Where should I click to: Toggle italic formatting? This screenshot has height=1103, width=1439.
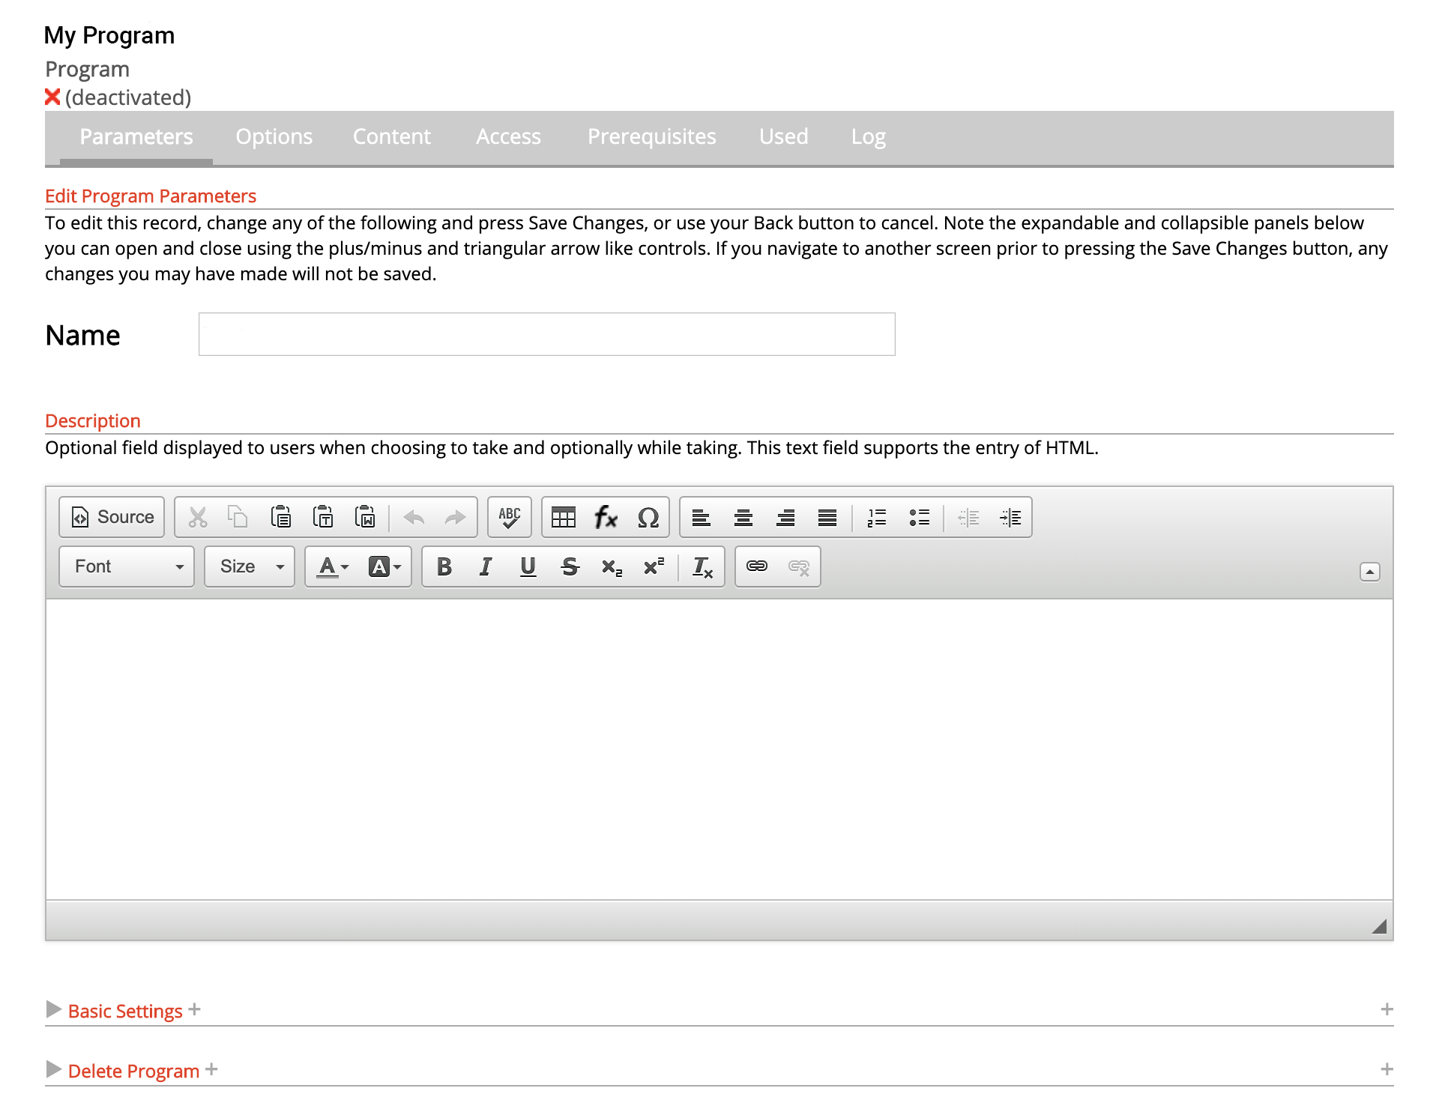tap(486, 566)
